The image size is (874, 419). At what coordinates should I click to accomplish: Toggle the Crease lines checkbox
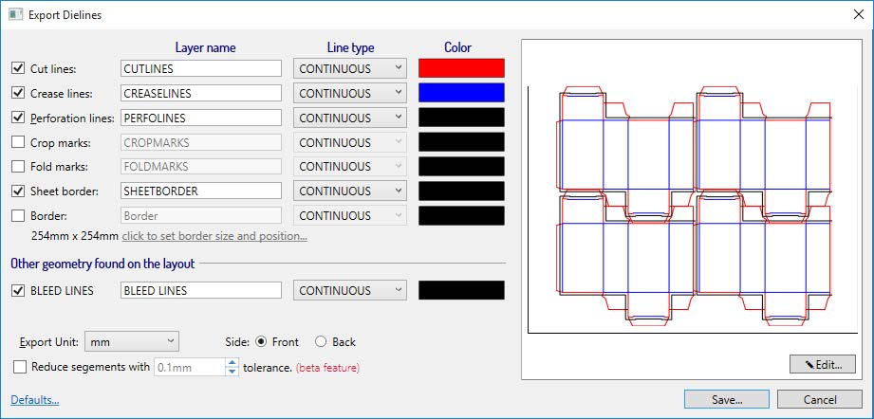18,93
